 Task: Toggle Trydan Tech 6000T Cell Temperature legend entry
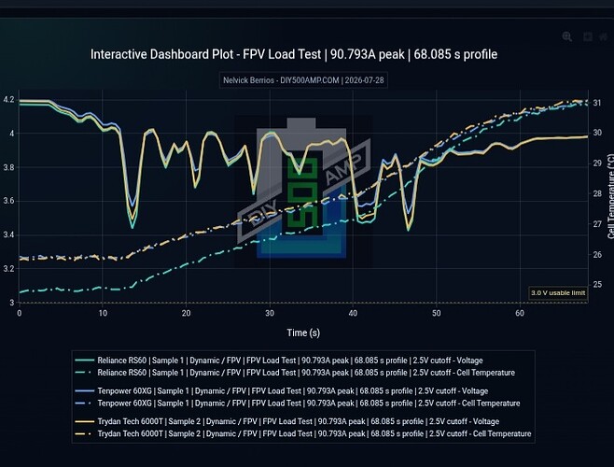click(302, 433)
